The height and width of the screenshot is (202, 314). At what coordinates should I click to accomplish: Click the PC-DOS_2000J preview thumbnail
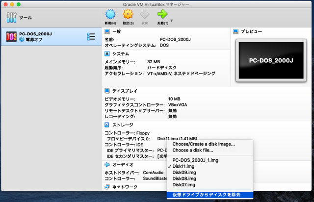click(x=271, y=60)
